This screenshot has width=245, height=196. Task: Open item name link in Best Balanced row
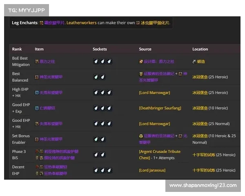51,77
